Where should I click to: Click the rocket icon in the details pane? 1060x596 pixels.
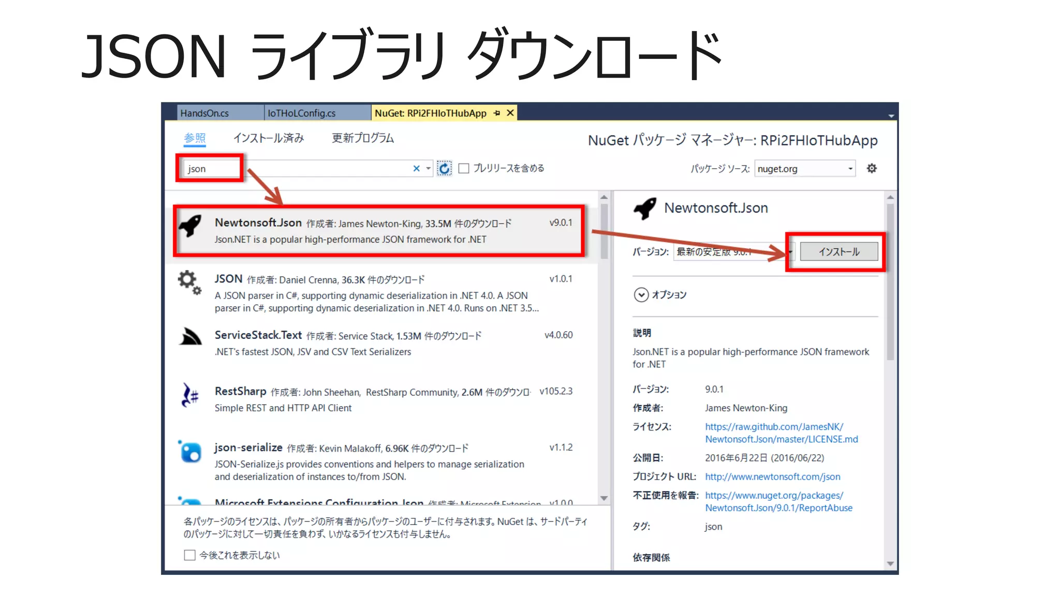pyautogui.click(x=644, y=208)
